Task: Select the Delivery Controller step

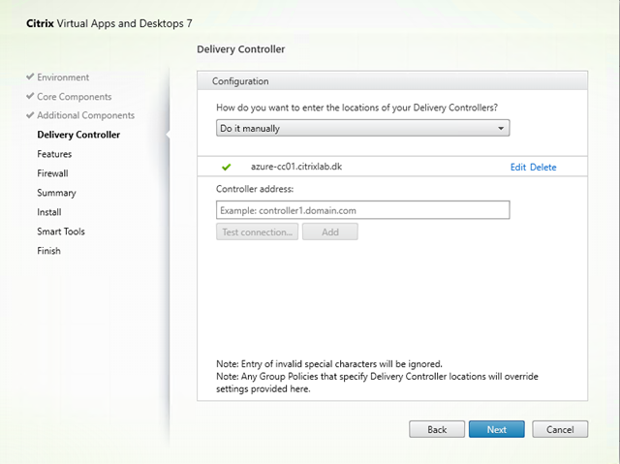Action: click(78, 135)
